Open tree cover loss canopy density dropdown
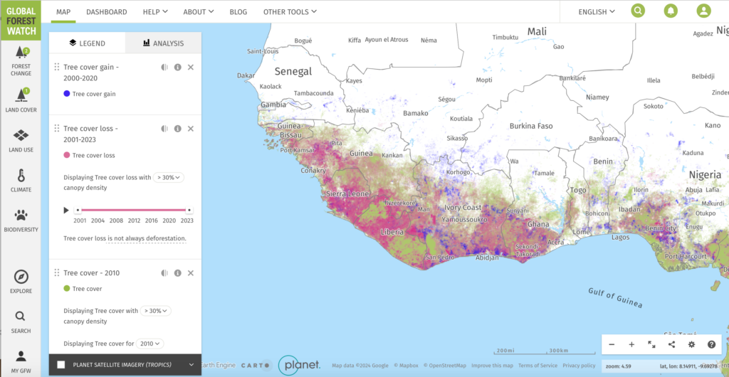The width and height of the screenshot is (729, 377). (x=169, y=178)
